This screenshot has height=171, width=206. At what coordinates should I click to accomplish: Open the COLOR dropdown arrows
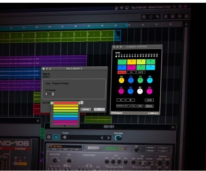tap(82, 103)
